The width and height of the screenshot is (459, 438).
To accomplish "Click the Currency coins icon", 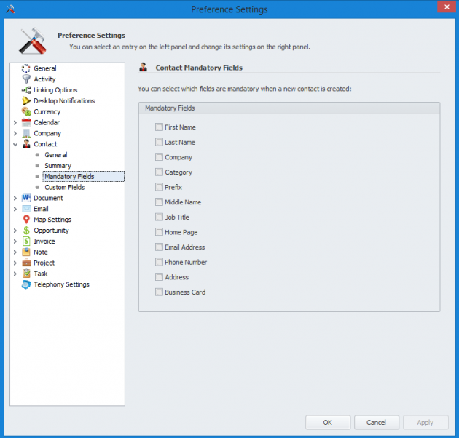I will pos(26,112).
